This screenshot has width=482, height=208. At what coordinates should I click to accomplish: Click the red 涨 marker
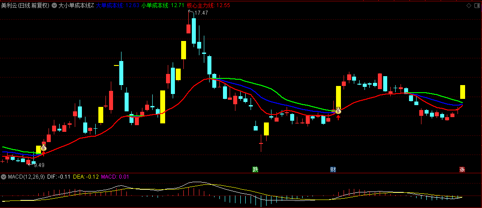pos(462,169)
